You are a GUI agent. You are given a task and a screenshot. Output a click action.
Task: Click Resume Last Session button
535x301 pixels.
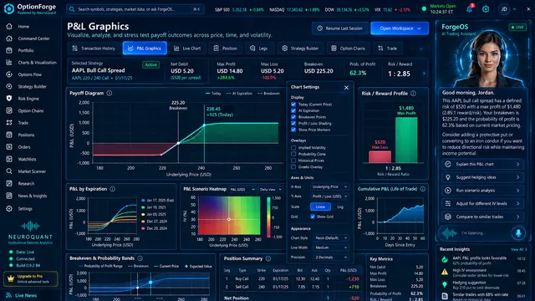[340, 28]
